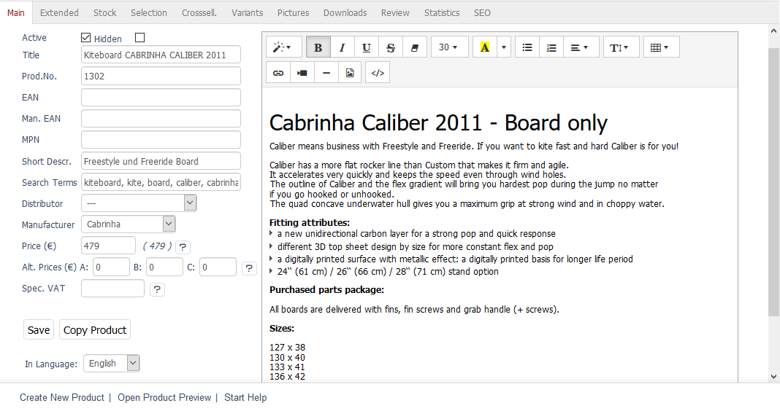
Task: Click the Alt. Prices C field
Action: (x=218, y=267)
